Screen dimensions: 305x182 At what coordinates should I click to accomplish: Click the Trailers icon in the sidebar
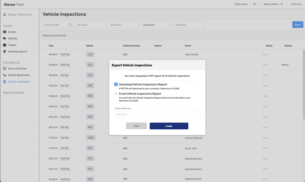pos(5,45)
